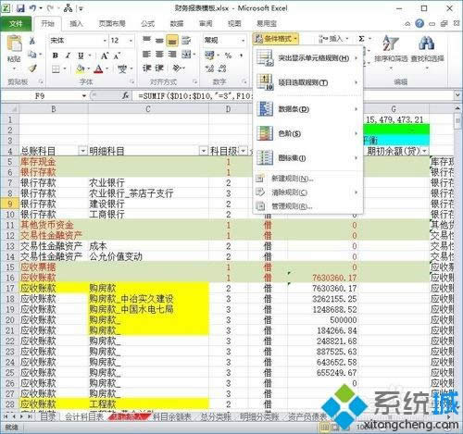This screenshot has width=463, height=434.
Task: Open the filter dropdown for 总账科目 column
Action: (82, 151)
